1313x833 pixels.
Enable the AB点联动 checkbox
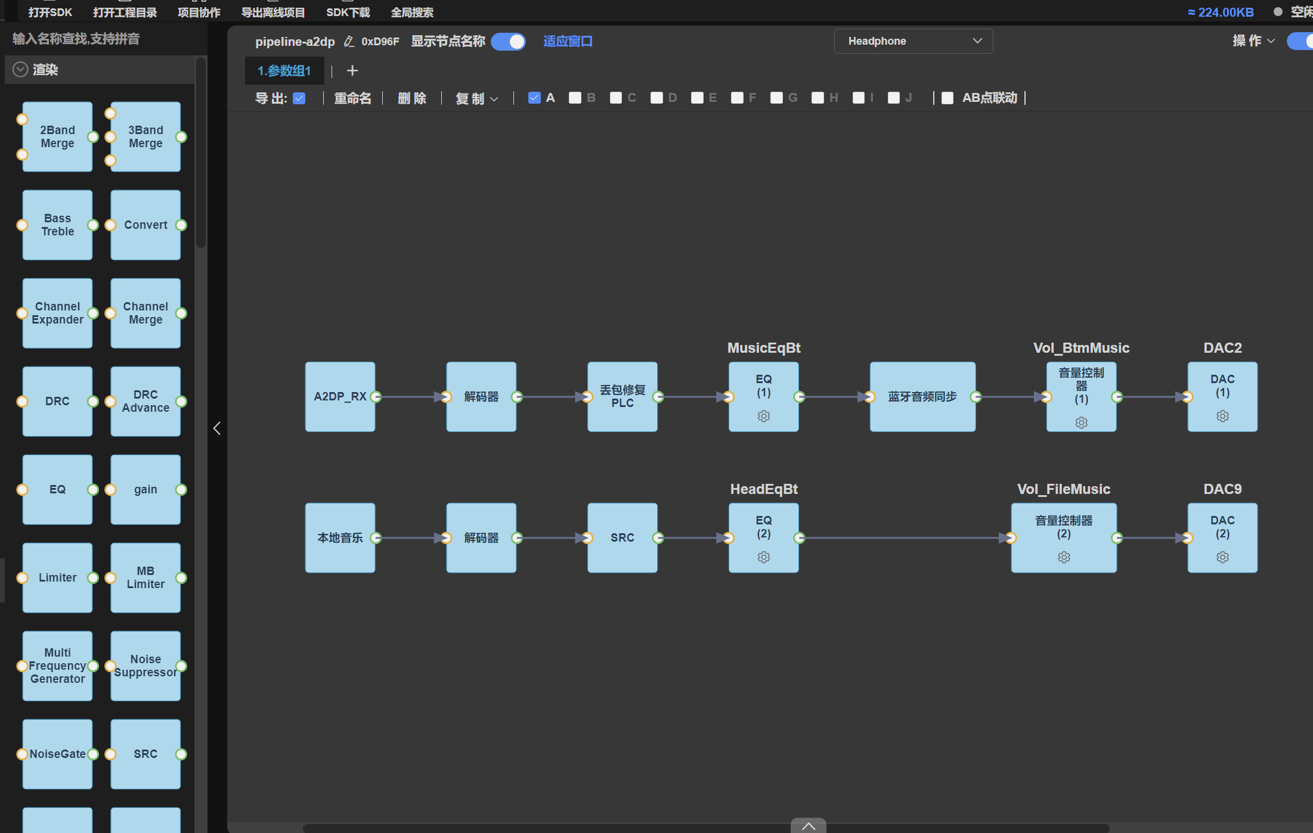point(947,98)
